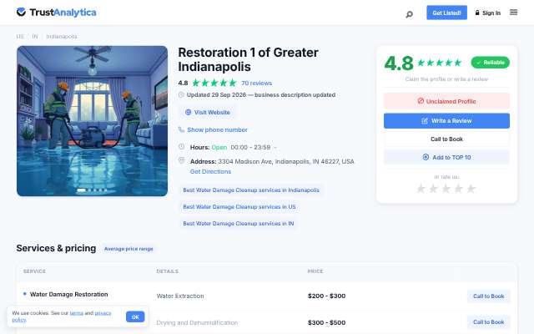Go to the IN breadcrumb
This screenshot has width=534, height=334.
35,36
